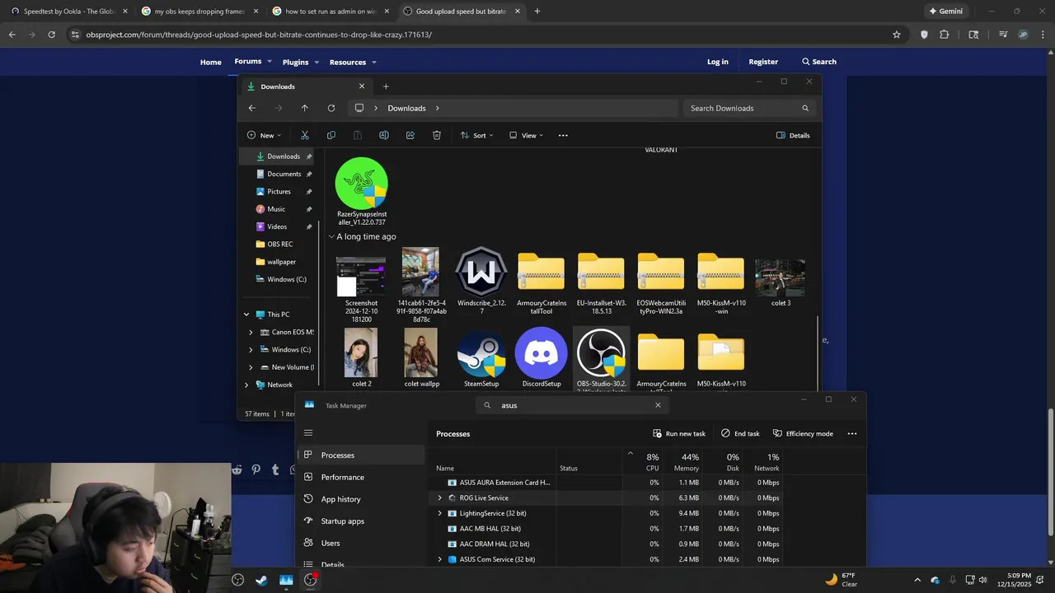Expand the This PC tree node
The height and width of the screenshot is (593, 1055).
pos(246,315)
